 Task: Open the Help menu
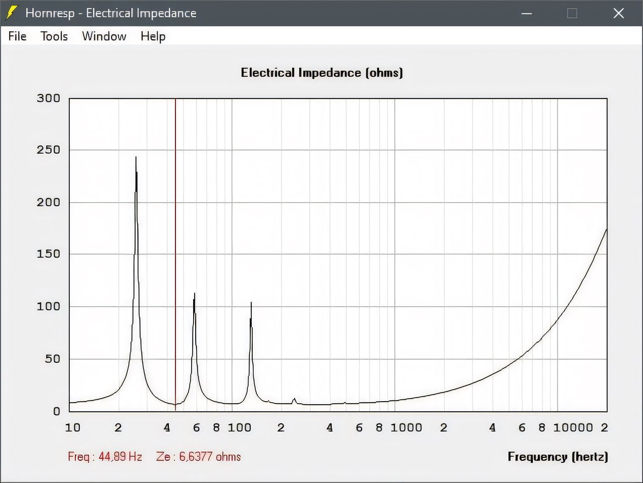[153, 36]
